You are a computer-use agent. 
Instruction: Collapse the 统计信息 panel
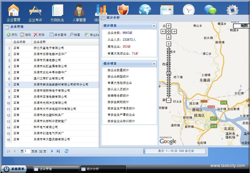[154, 26]
